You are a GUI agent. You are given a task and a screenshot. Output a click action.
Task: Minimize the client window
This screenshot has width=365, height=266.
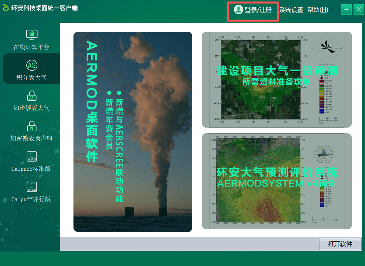(x=346, y=9)
